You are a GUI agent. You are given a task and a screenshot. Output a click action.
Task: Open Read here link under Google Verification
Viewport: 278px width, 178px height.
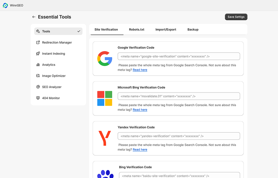[x=140, y=70]
